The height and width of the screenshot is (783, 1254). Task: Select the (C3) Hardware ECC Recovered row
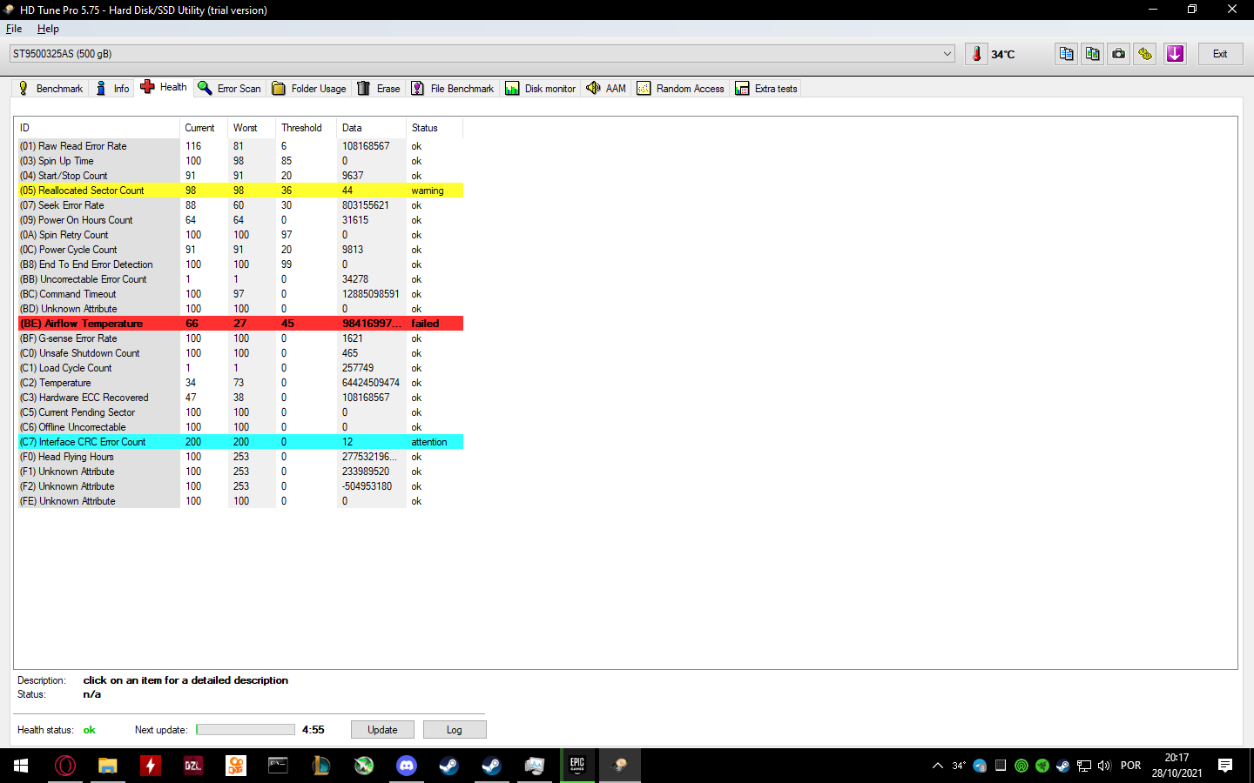(x=240, y=398)
